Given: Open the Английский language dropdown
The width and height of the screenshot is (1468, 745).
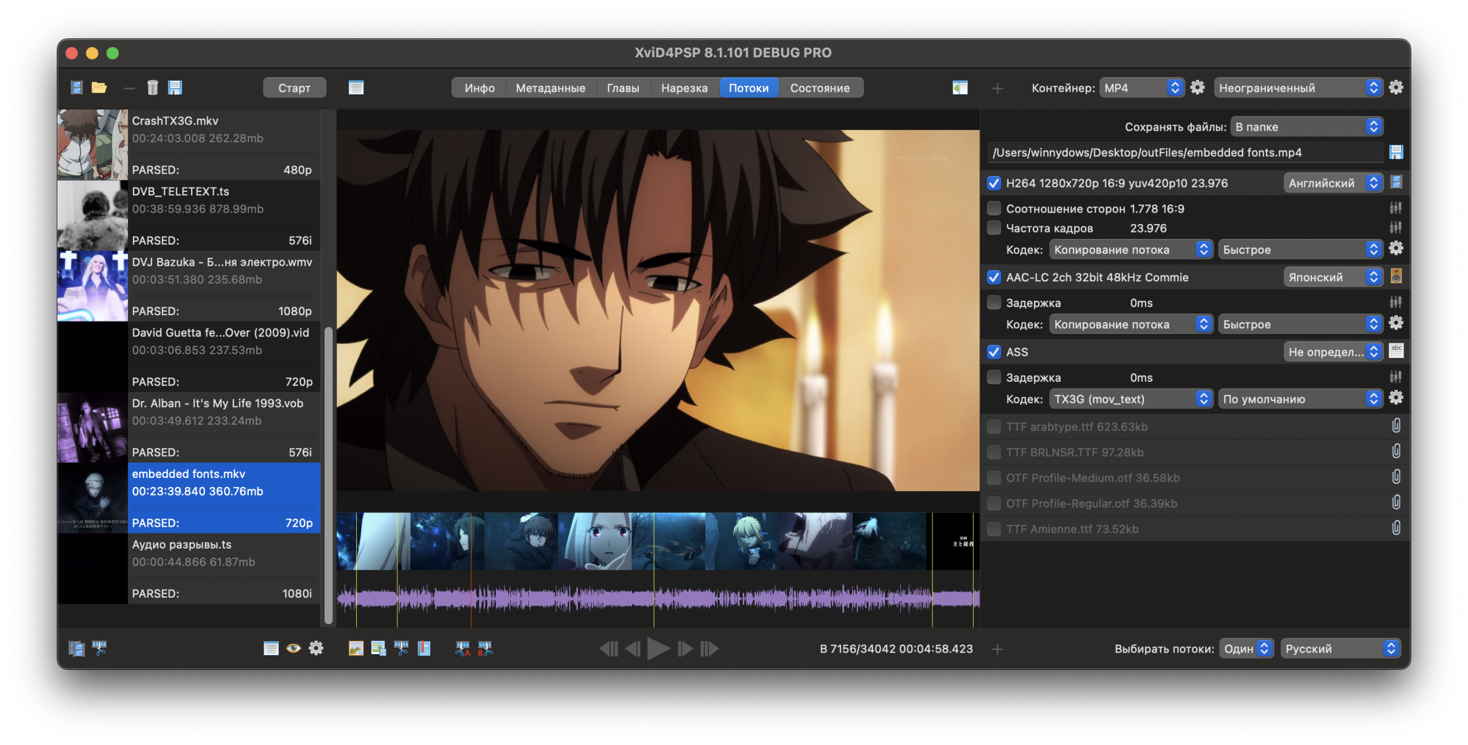Looking at the screenshot, I should point(1333,183).
